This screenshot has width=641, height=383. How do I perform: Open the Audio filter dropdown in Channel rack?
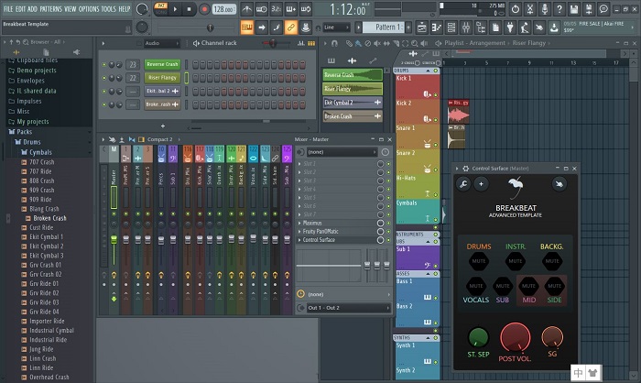(162, 43)
